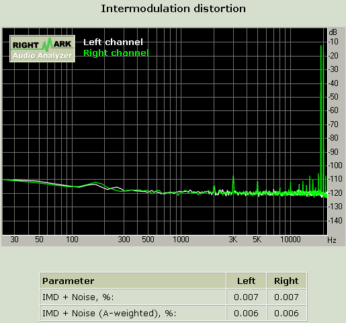This screenshot has height=323, width=346.
Task: Click the dB unit label
Action: 333,32
